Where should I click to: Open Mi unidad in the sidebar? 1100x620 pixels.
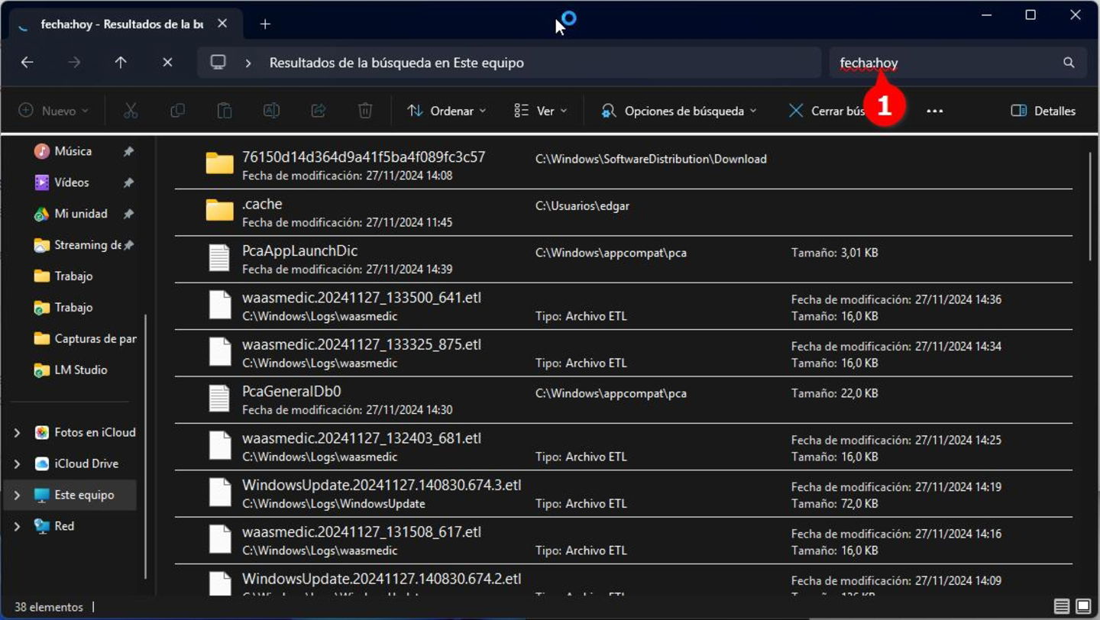81,214
